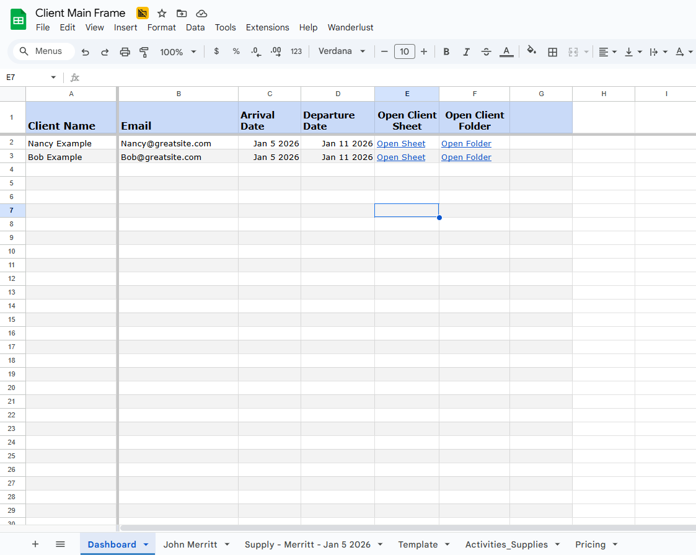This screenshot has height=555, width=696.
Task: Open the Verdana font dropdown
Action: tap(341, 51)
